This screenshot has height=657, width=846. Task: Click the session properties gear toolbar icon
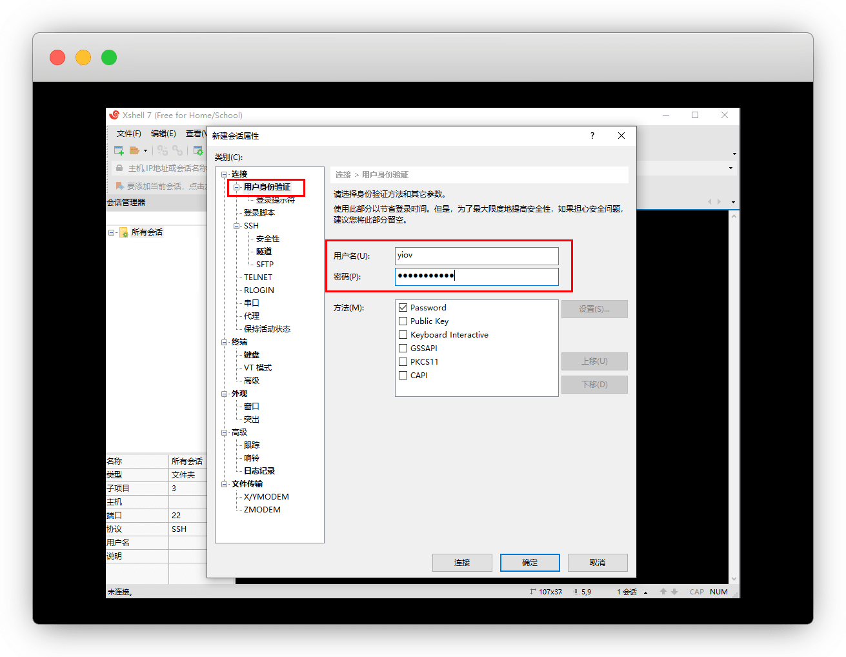coord(198,150)
